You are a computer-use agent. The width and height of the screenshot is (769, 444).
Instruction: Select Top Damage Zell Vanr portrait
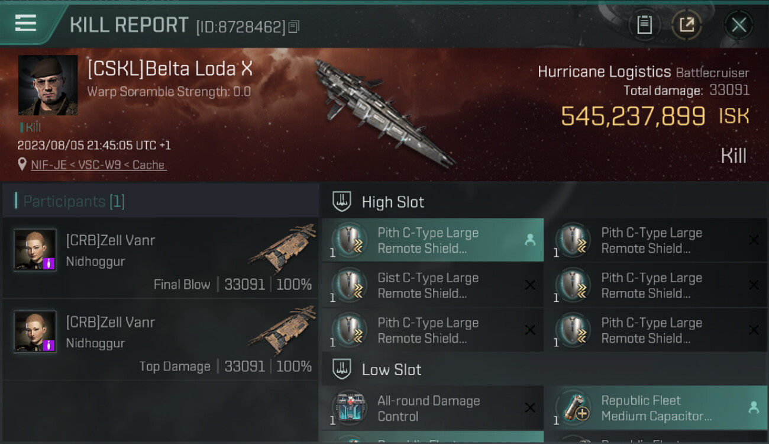click(x=35, y=332)
